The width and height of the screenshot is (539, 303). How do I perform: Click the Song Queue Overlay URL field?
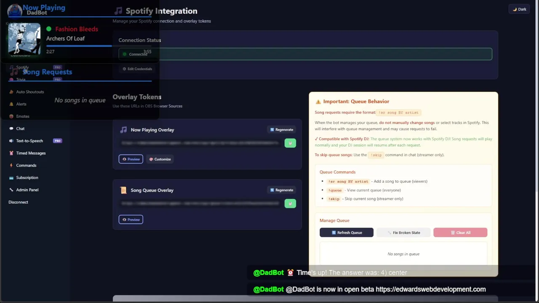coord(200,204)
